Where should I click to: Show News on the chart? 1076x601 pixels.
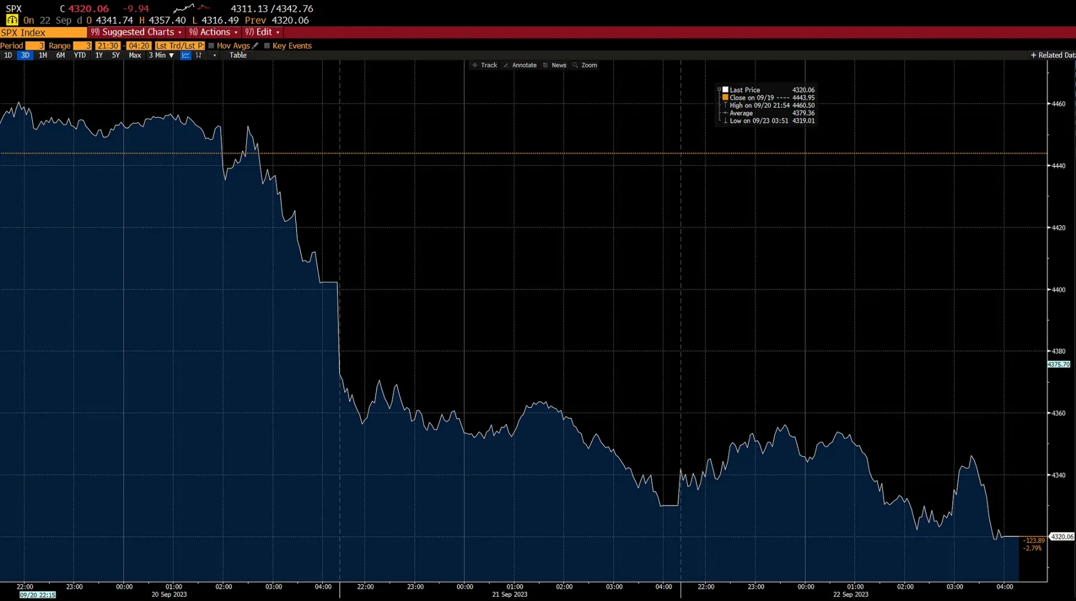[554, 65]
